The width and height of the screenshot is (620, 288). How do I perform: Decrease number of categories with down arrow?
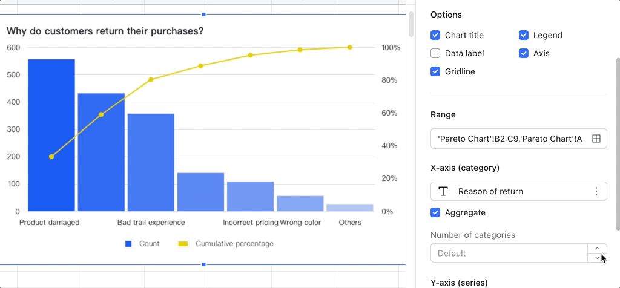[597, 258]
